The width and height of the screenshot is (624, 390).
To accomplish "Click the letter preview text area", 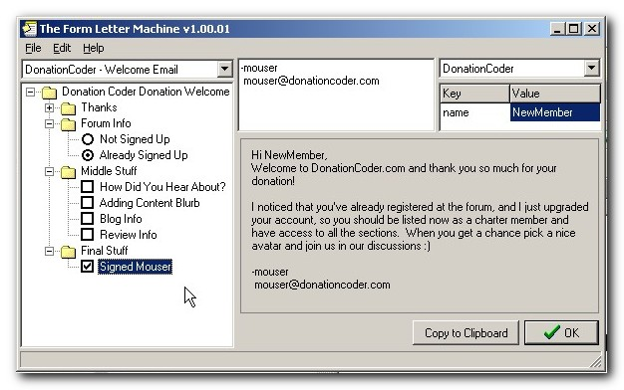I will pyautogui.click(x=420, y=226).
